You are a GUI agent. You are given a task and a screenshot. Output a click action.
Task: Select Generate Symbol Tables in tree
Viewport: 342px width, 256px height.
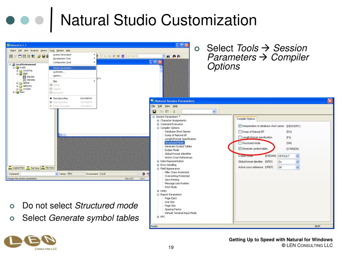click(x=178, y=147)
